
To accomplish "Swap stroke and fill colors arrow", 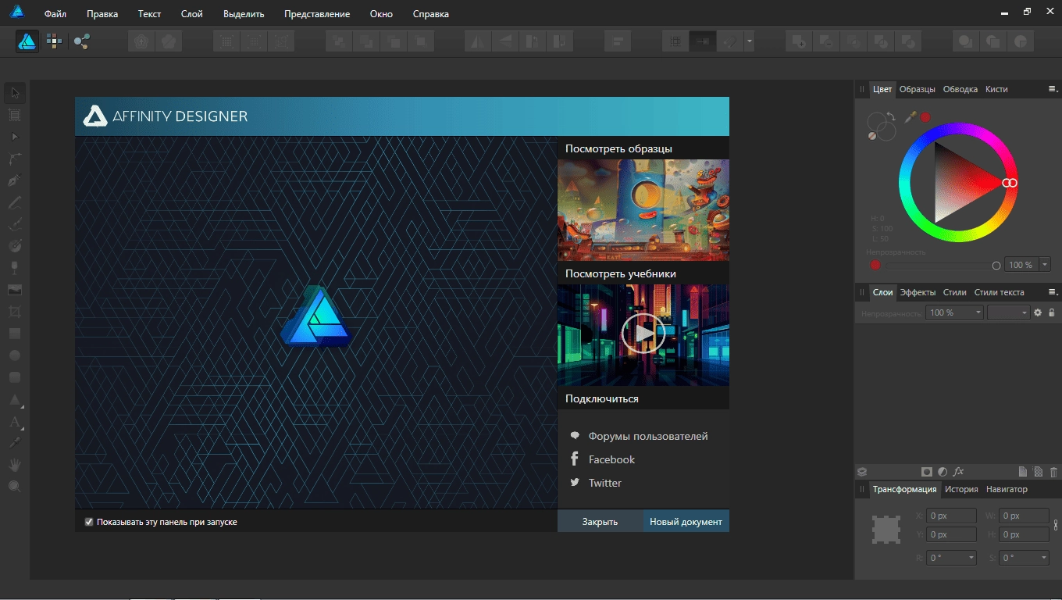I will [891, 116].
